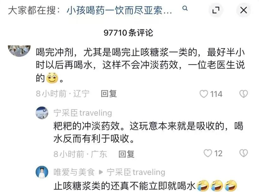The height and width of the screenshot is (192, 272).
Task: Open first commenter's avatar
Action: point(19,51)
